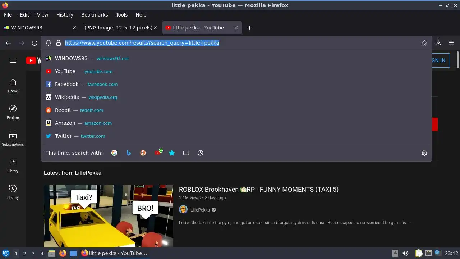Open a new tab with plus button
This screenshot has height=259, width=460.
click(x=249, y=28)
